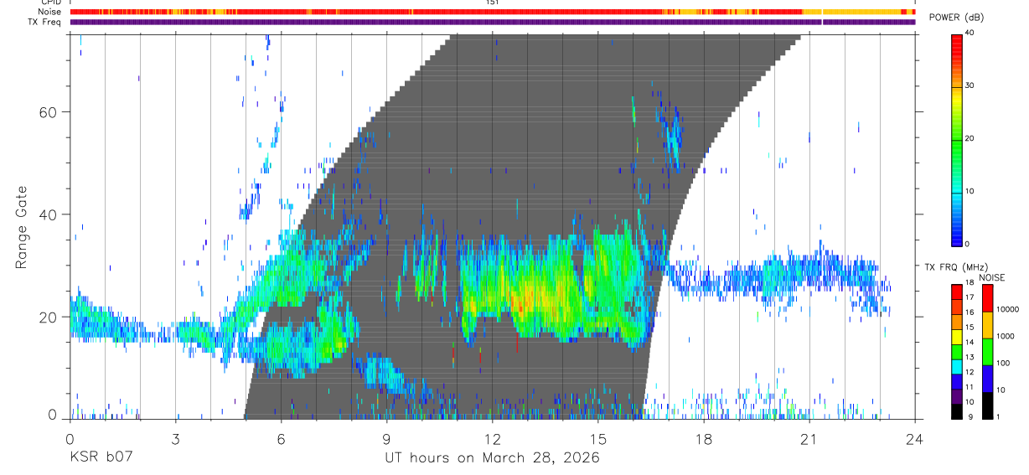Click the 21 tick on the UT hours axis
This screenshot has width=1029, height=475.
click(809, 438)
